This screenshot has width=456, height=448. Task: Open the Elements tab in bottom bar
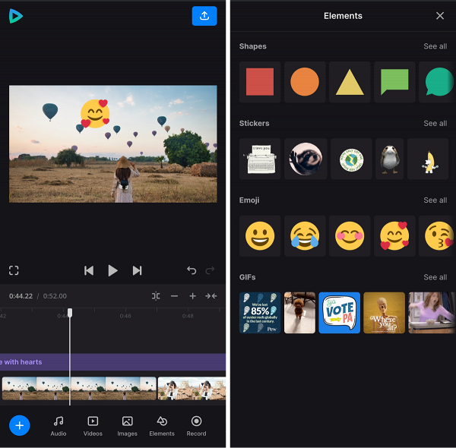(x=162, y=426)
